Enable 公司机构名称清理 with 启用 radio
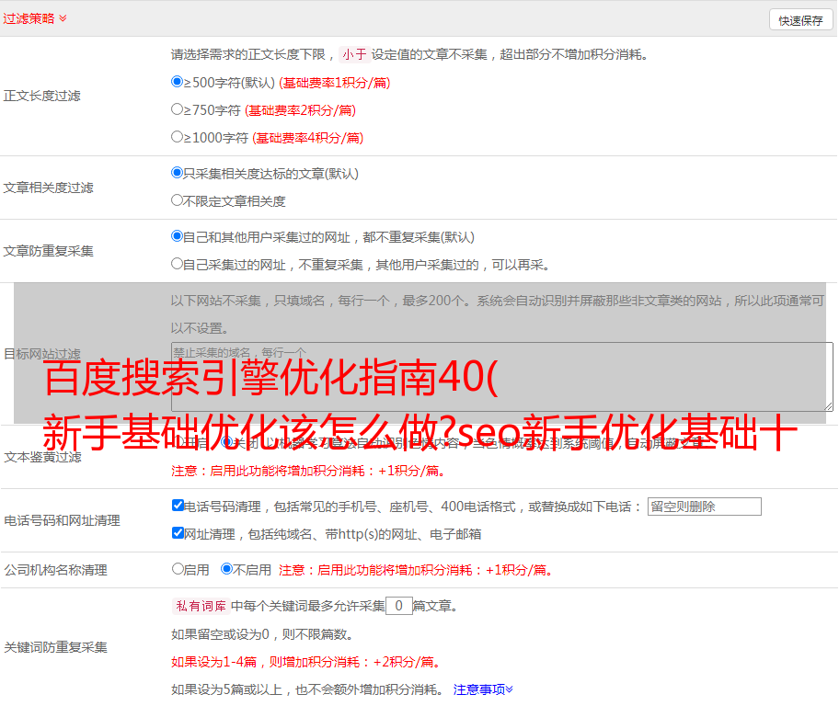 point(178,569)
